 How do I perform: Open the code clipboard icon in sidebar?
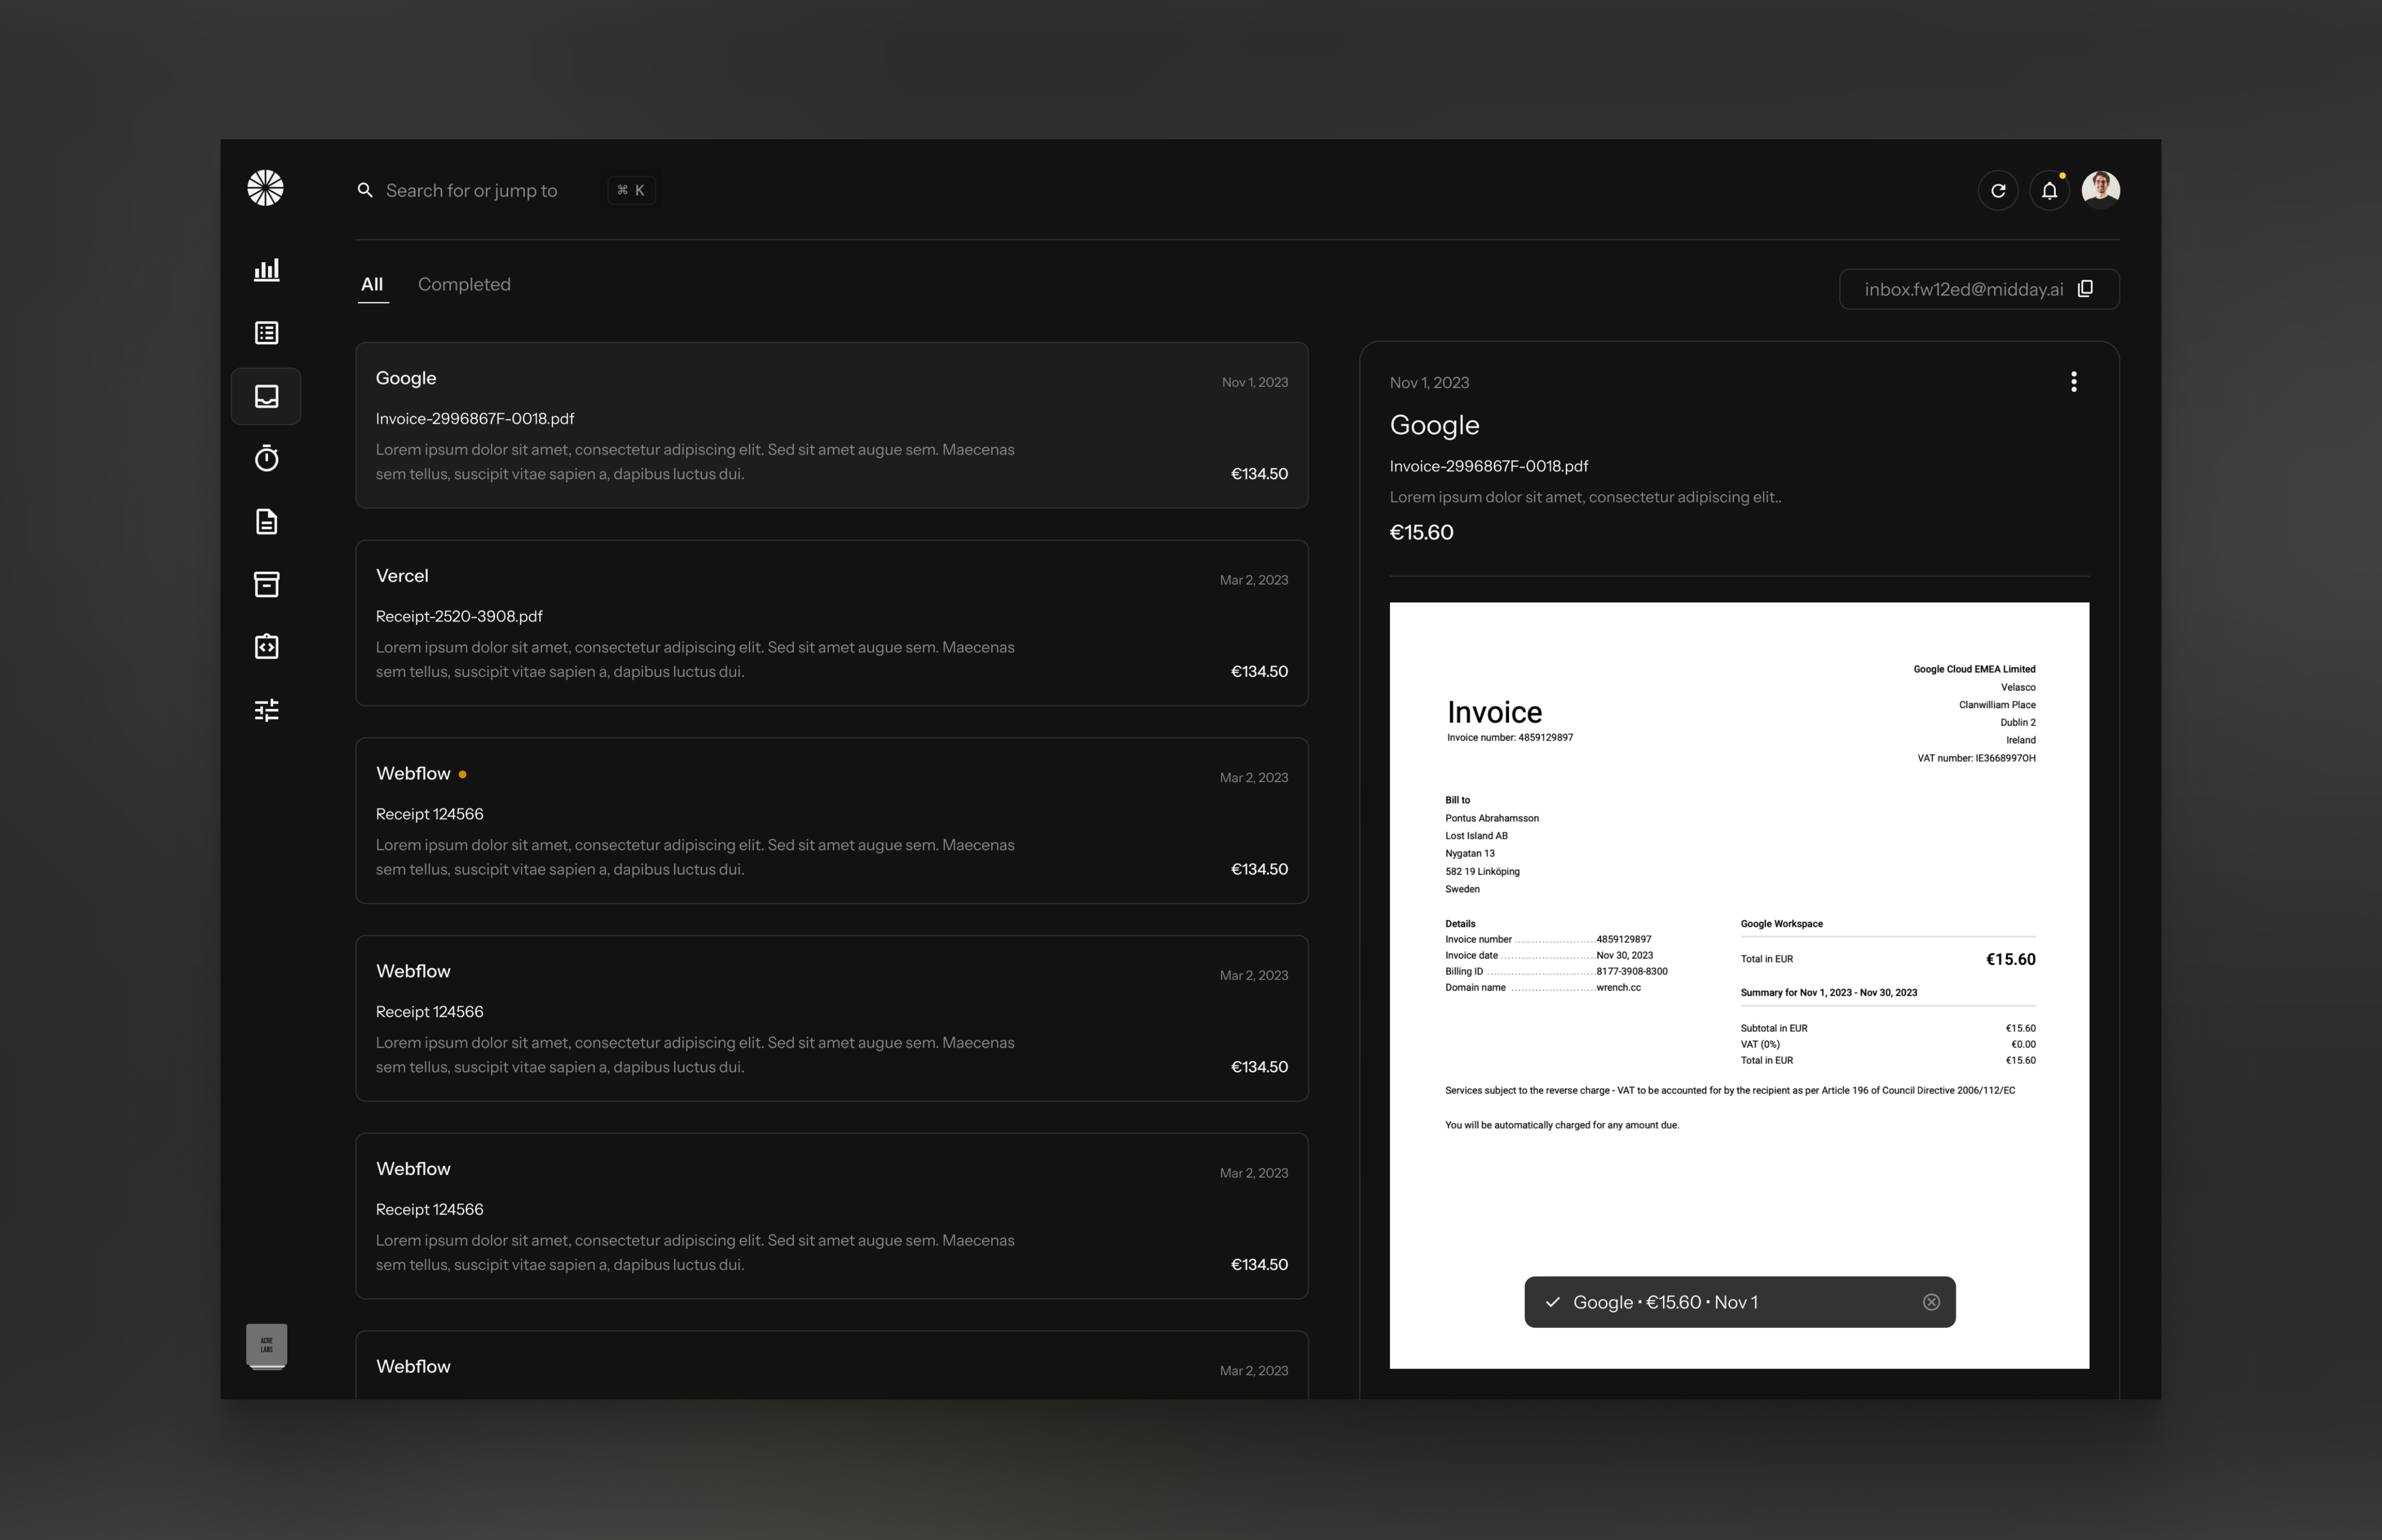[267, 647]
